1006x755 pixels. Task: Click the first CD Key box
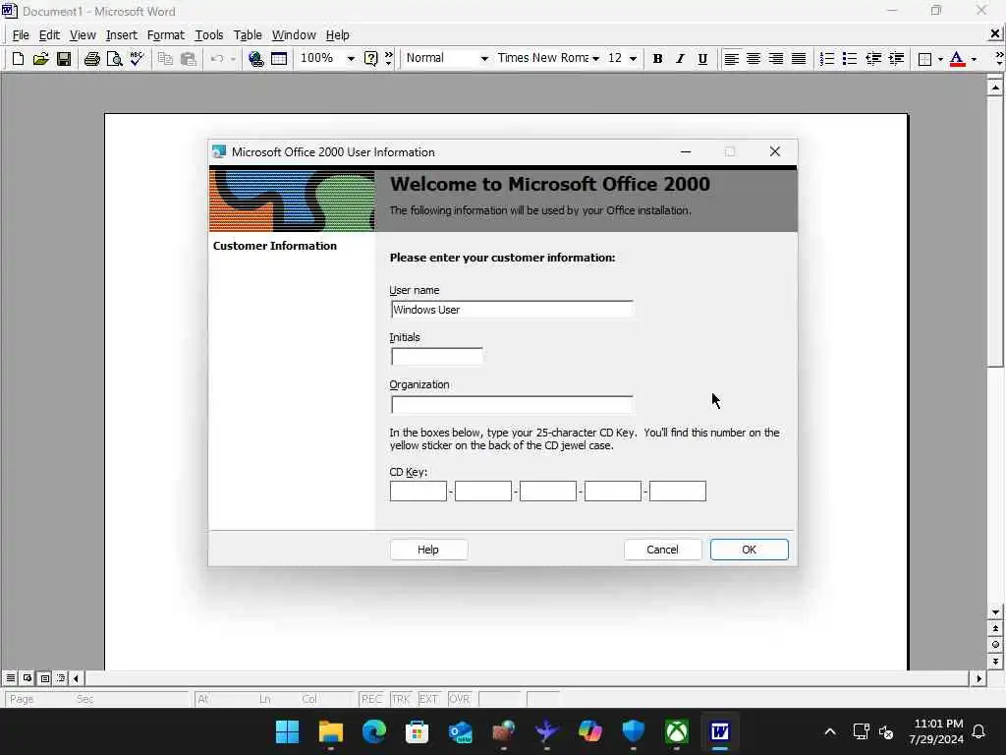coord(418,492)
